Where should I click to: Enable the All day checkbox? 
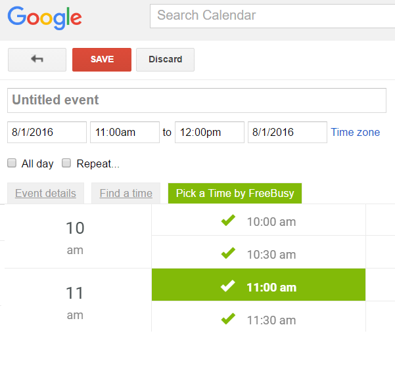pos(12,163)
